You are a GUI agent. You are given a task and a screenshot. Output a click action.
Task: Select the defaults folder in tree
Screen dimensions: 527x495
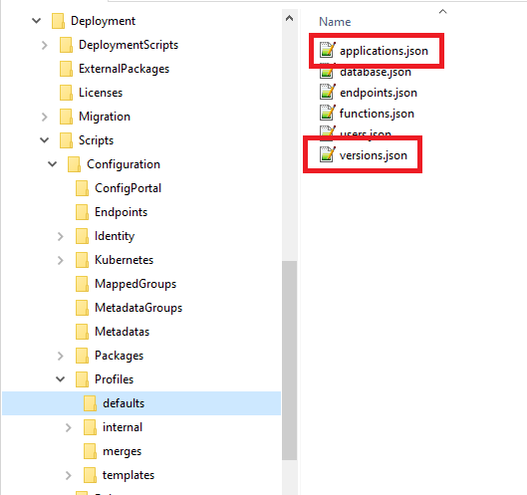141,403
